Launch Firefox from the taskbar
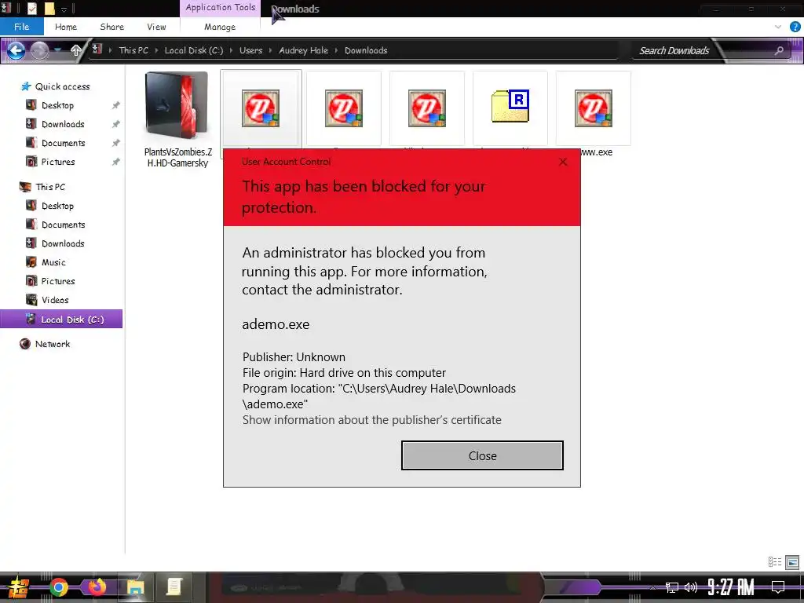 pyautogui.click(x=97, y=587)
